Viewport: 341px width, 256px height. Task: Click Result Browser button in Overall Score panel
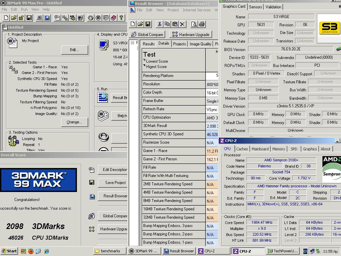coord(113,196)
